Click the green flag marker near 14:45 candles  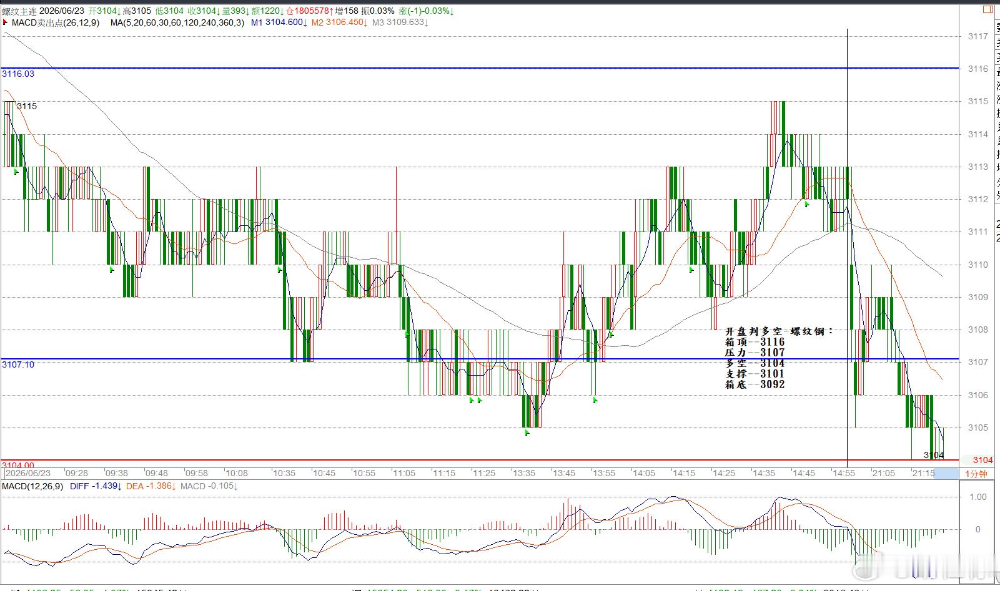[x=807, y=203]
